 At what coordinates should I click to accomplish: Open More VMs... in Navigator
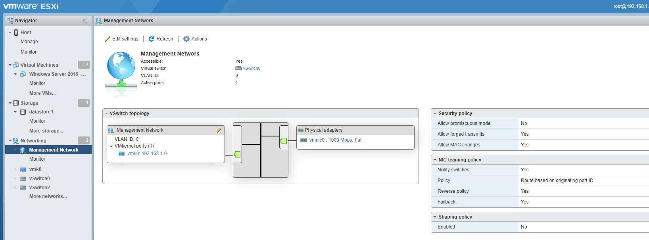click(42, 93)
